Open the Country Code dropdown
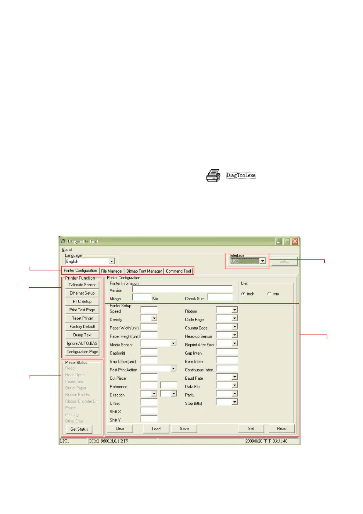 (x=235, y=327)
